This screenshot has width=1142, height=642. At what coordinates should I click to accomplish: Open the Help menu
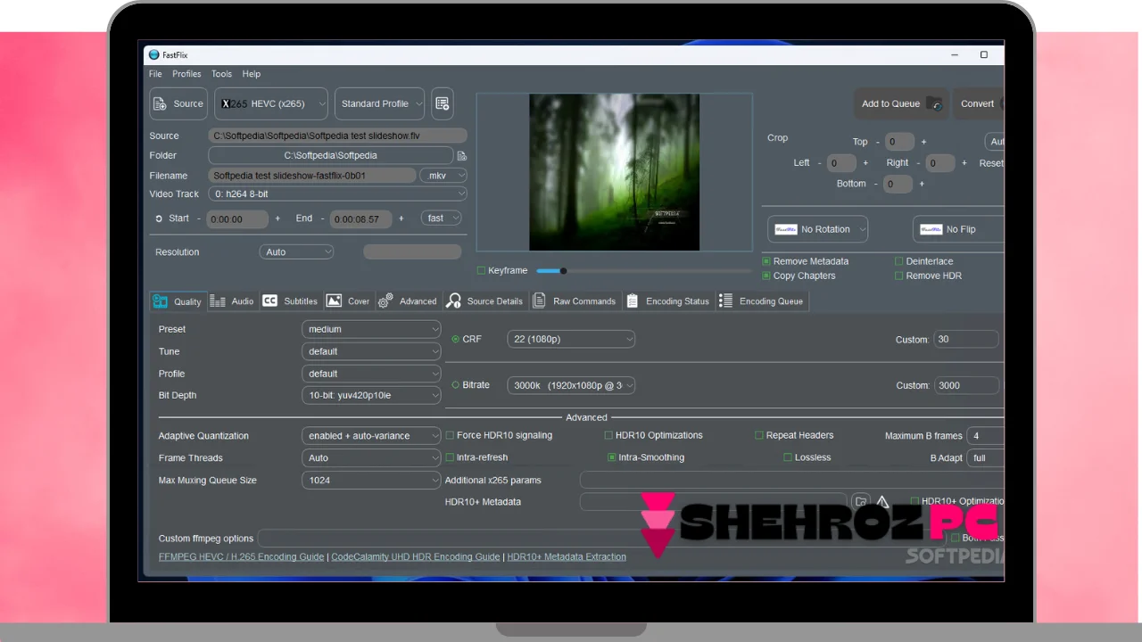pyautogui.click(x=252, y=74)
